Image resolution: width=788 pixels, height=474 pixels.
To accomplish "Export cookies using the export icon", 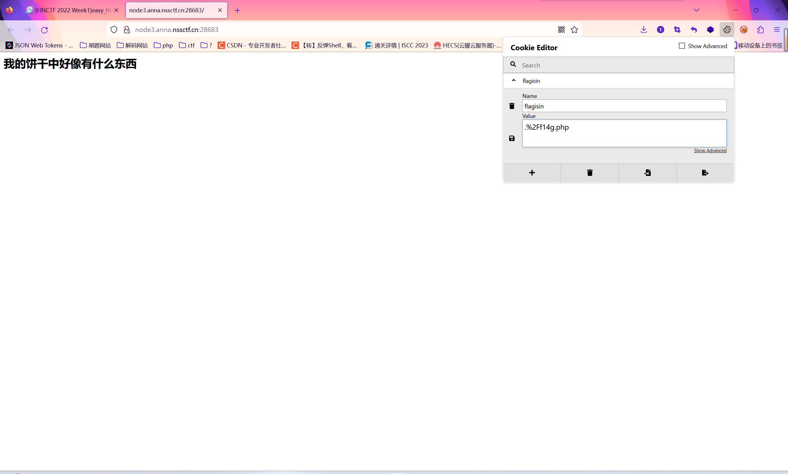I will [705, 173].
